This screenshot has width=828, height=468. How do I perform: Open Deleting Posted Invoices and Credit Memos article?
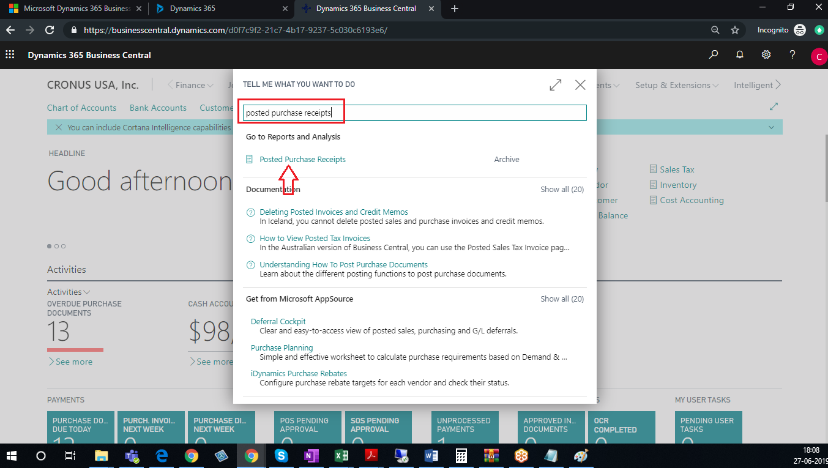334,212
